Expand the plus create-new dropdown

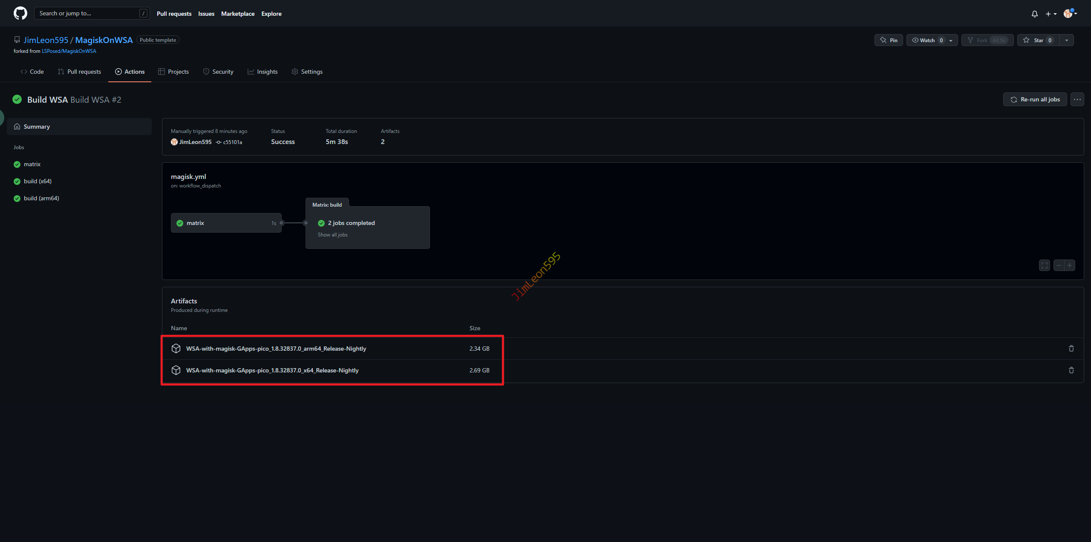(1051, 14)
